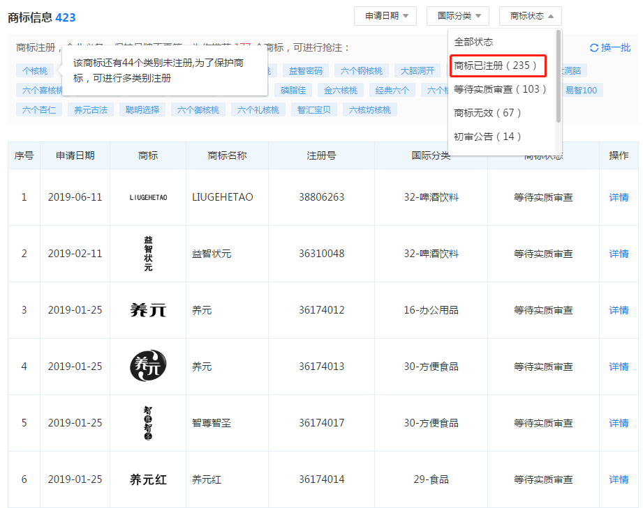Select 商标无效 (67) status option
Image resolution: width=643 pixels, height=508 pixels.
tap(487, 113)
